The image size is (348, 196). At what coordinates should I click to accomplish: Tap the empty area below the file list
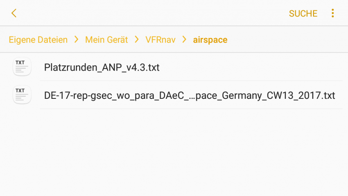click(x=174, y=153)
